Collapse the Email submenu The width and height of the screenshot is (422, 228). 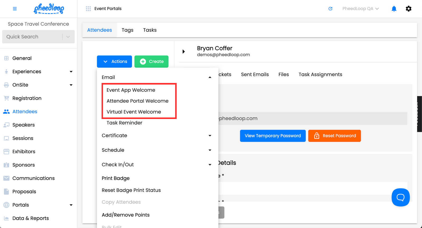pyautogui.click(x=210, y=77)
